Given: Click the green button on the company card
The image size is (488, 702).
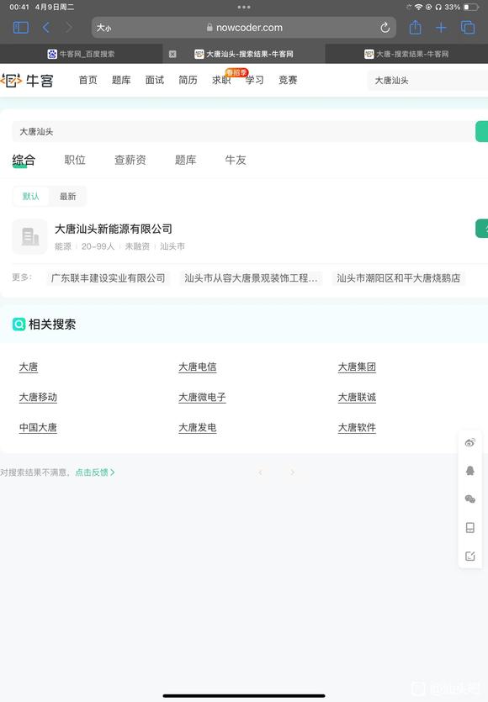Looking at the screenshot, I should (482, 229).
